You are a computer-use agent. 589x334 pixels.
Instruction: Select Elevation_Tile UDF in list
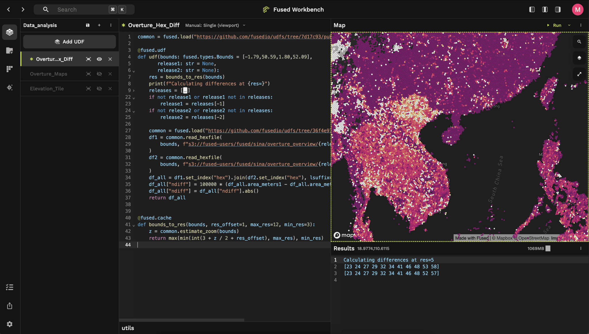(x=47, y=89)
